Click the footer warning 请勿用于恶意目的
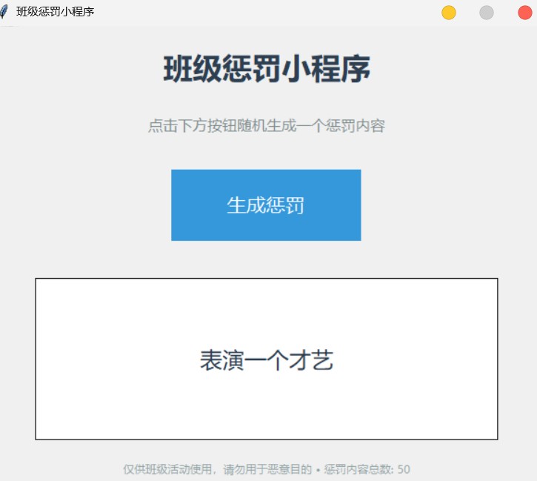 [x=267, y=469]
